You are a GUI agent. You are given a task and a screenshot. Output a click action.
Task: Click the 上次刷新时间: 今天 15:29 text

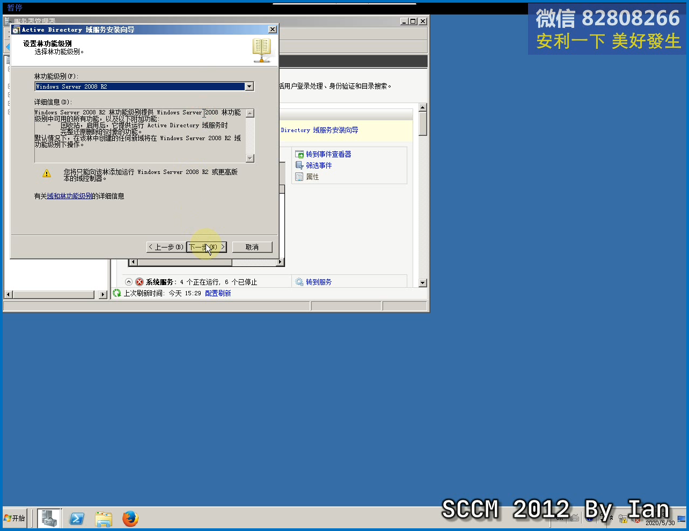tap(163, 294)
